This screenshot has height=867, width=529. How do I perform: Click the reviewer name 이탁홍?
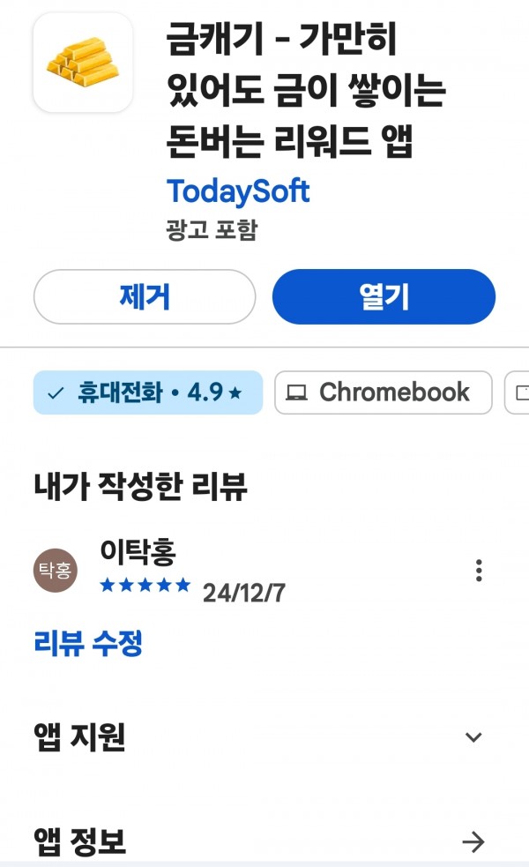tap(138, 552)
